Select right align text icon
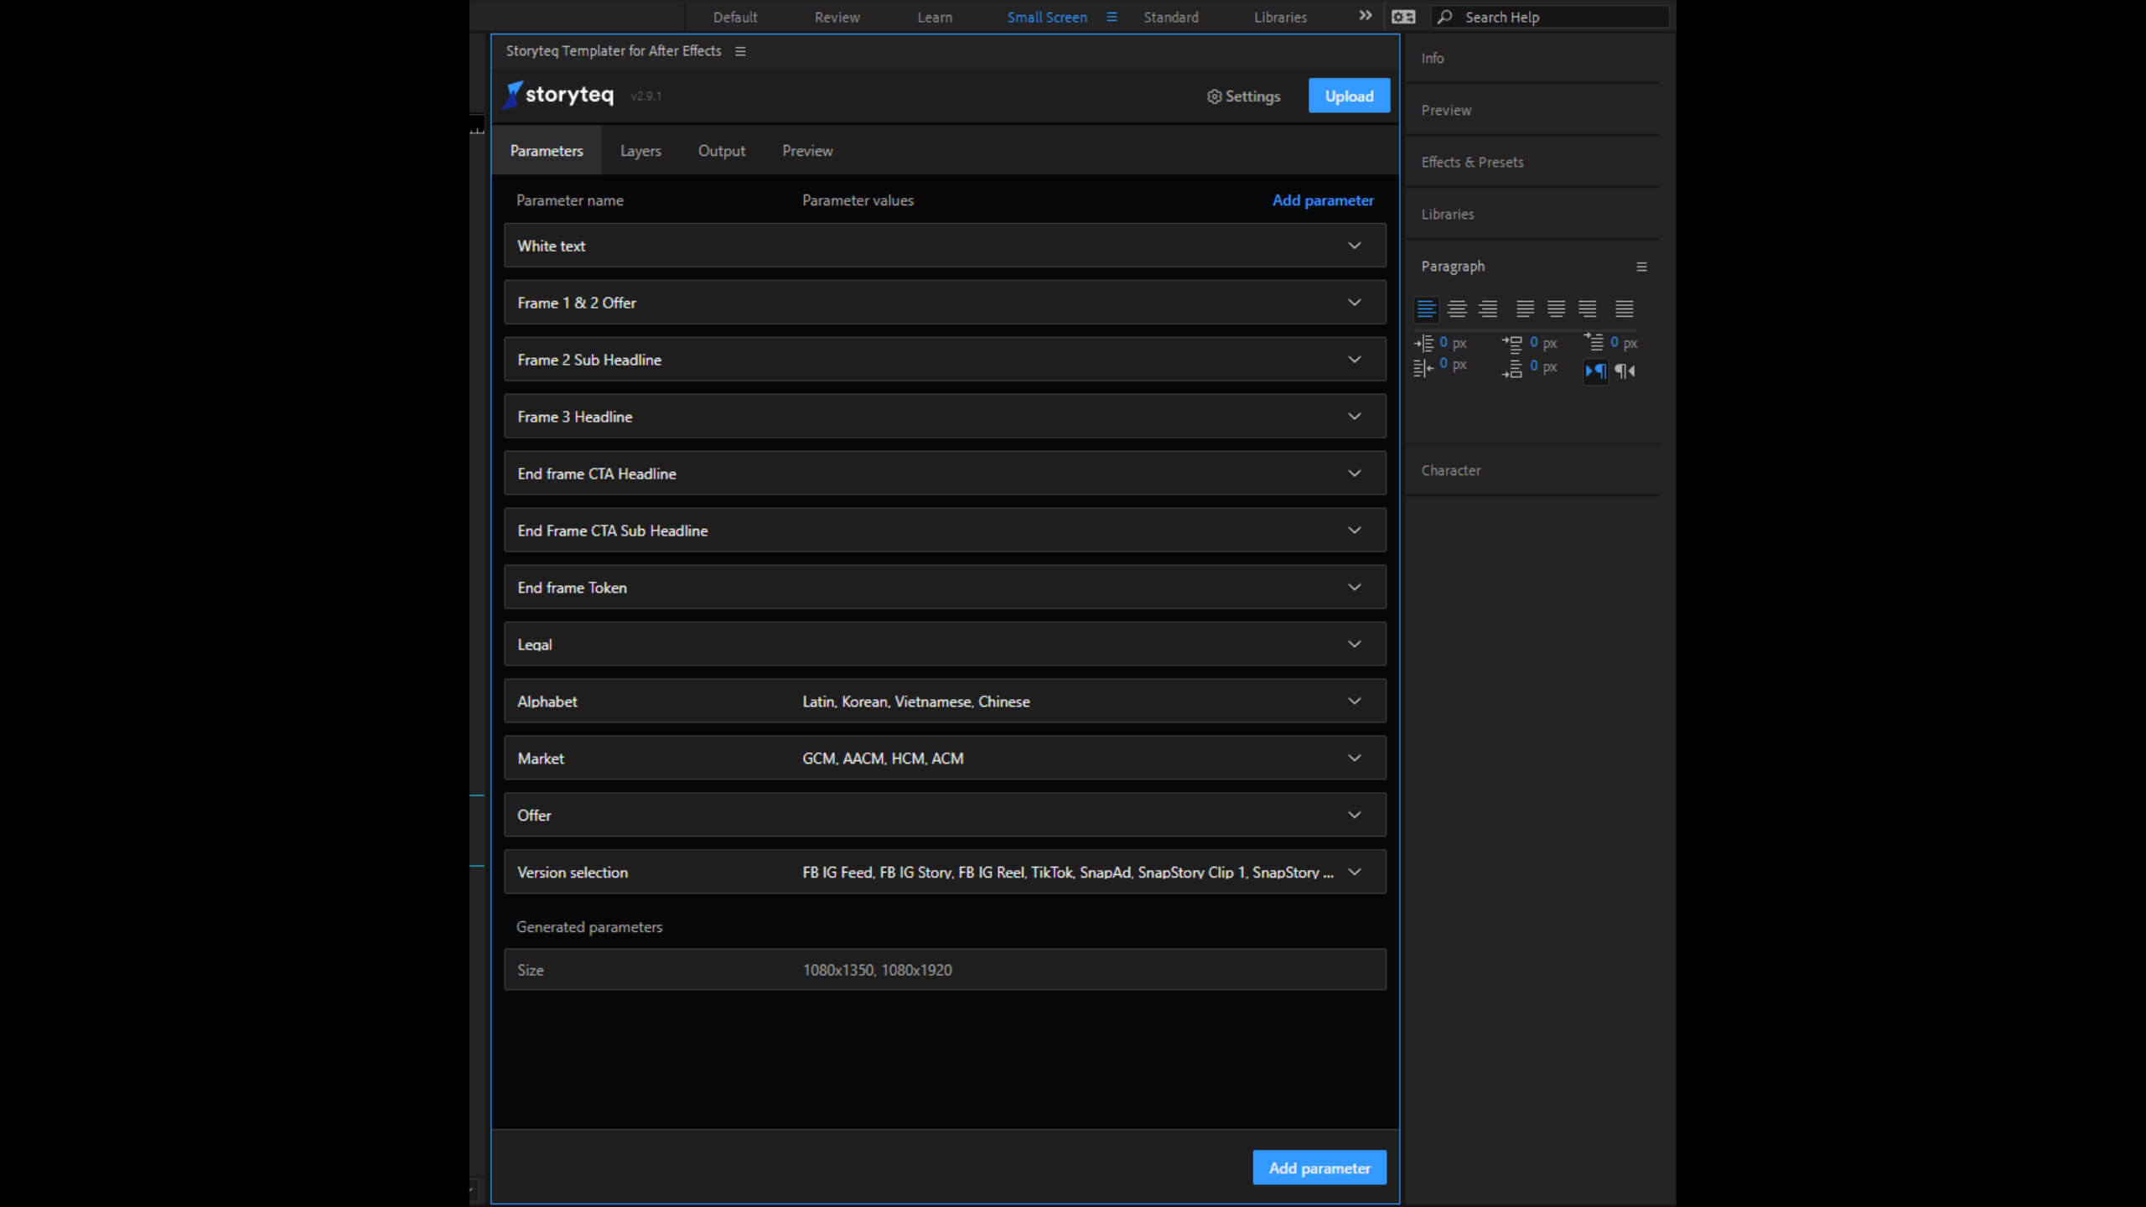The image size is (2146, 1207). click(x=1488, y=309)
